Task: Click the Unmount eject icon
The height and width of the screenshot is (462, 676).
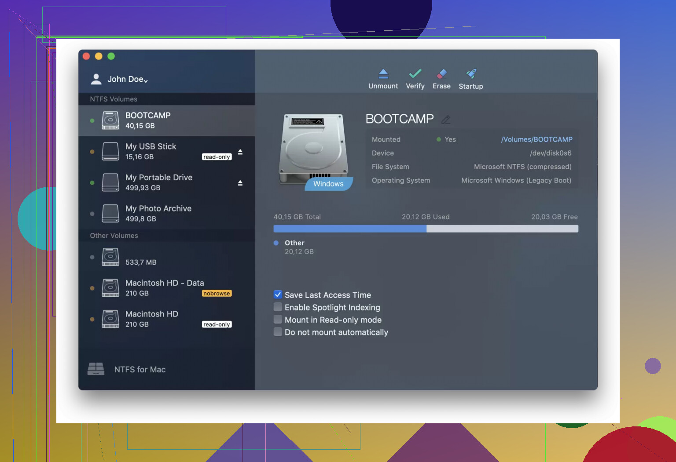Action: [383, 74]
